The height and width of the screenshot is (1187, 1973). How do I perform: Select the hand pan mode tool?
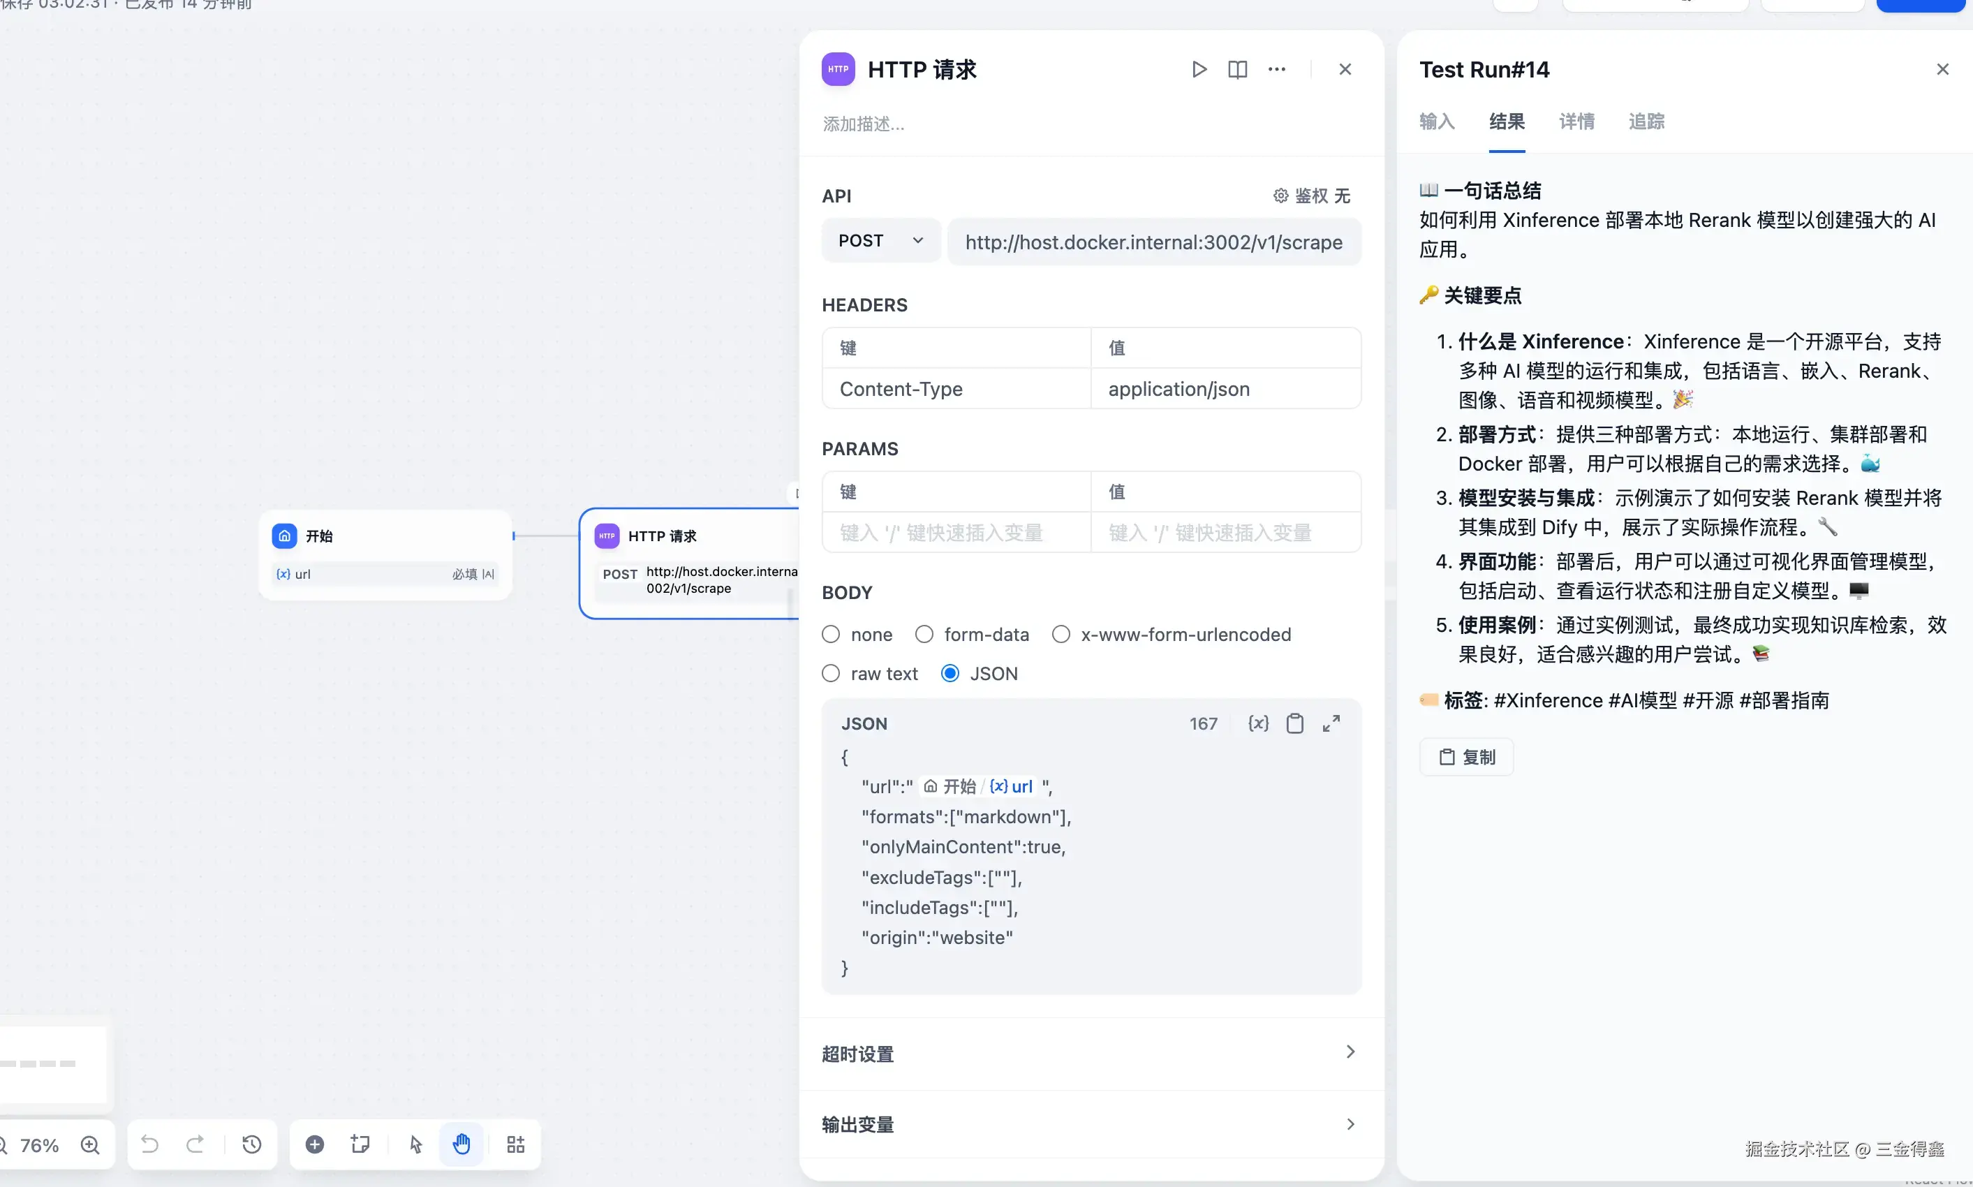461,1144
